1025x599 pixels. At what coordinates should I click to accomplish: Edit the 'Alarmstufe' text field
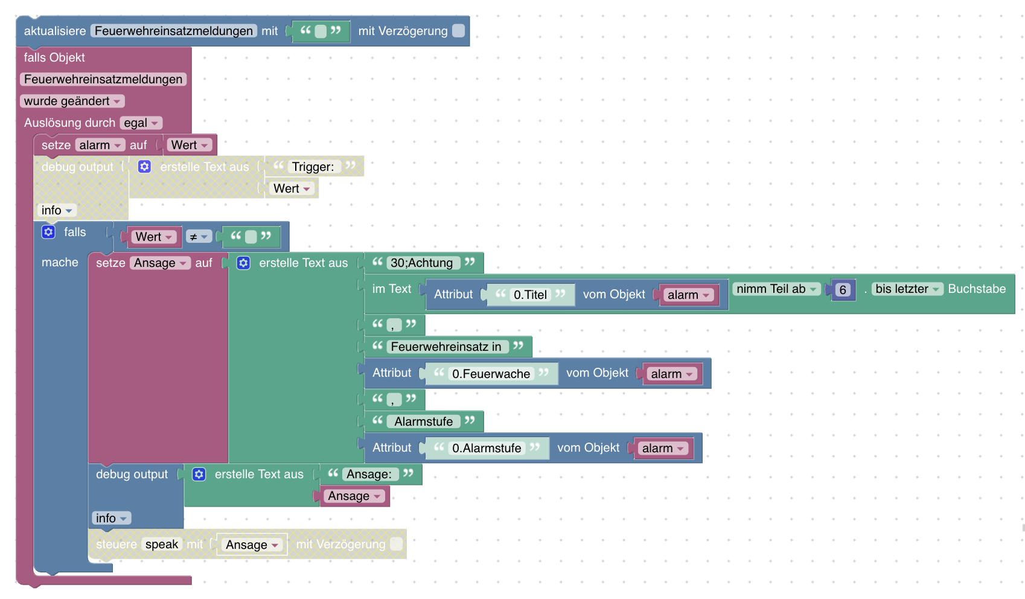pos(424,421)
